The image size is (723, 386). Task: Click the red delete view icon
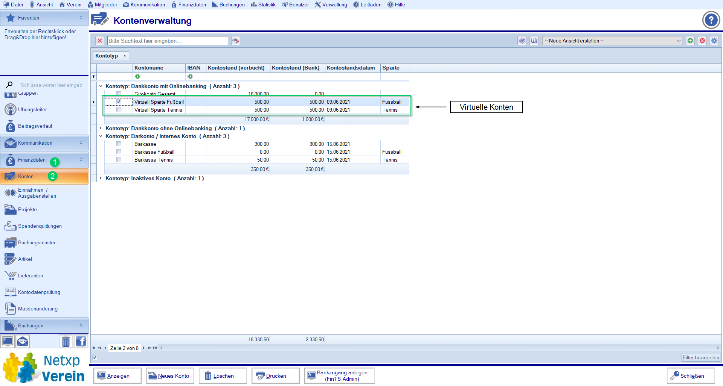click(x=702, y=41)
